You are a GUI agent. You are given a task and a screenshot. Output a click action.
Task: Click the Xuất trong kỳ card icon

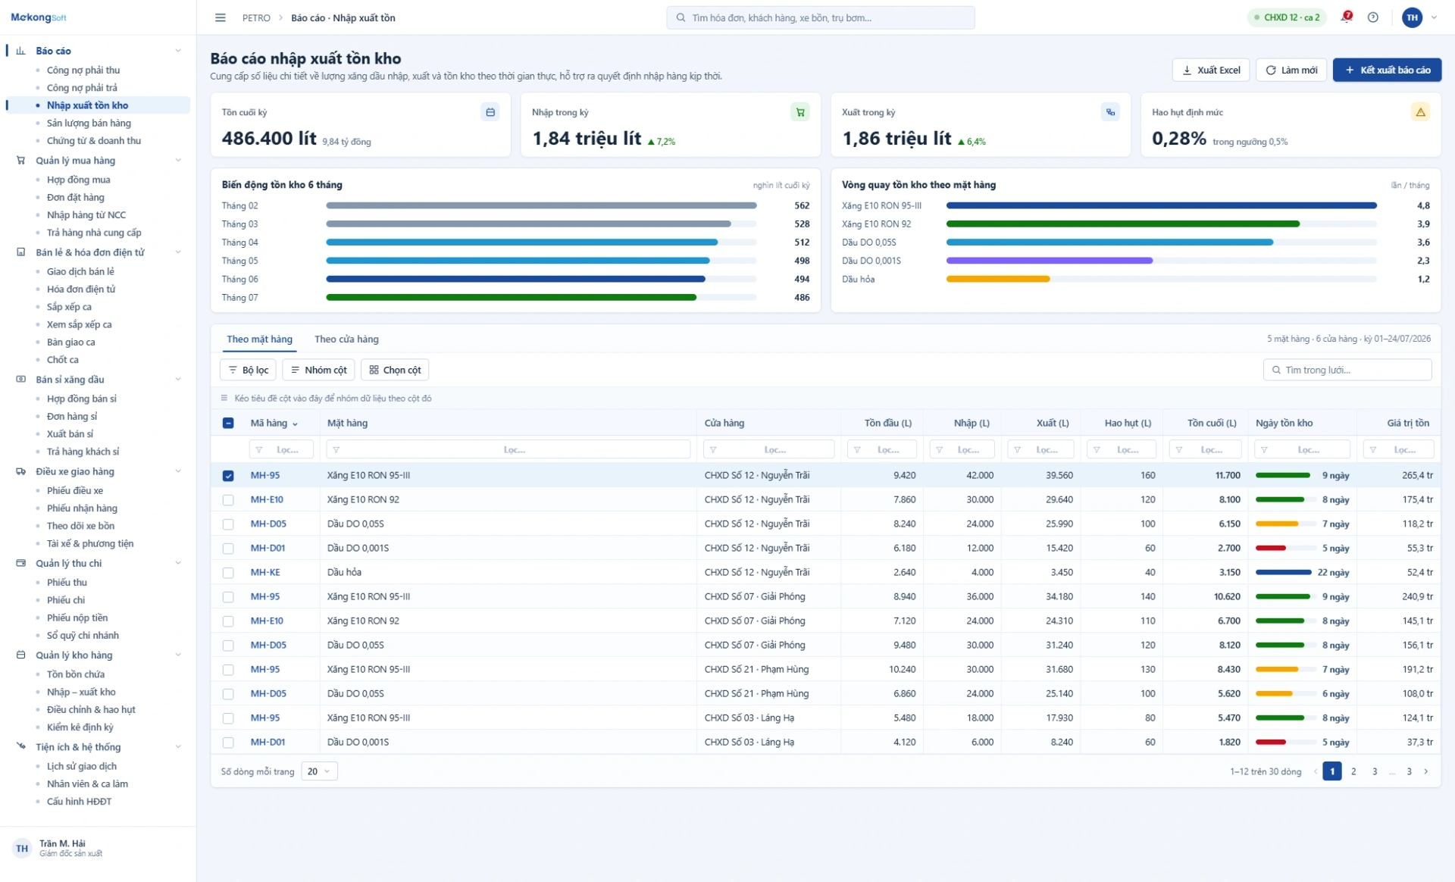tap(1110, 112)
